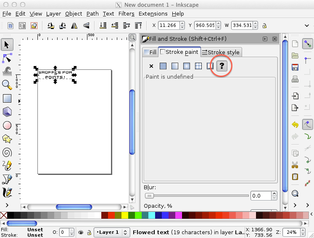Image resolution: width=314 pixels, height=238 pixels.
Task: Switch to the Fill tab
Action: [x=150, y=52]
